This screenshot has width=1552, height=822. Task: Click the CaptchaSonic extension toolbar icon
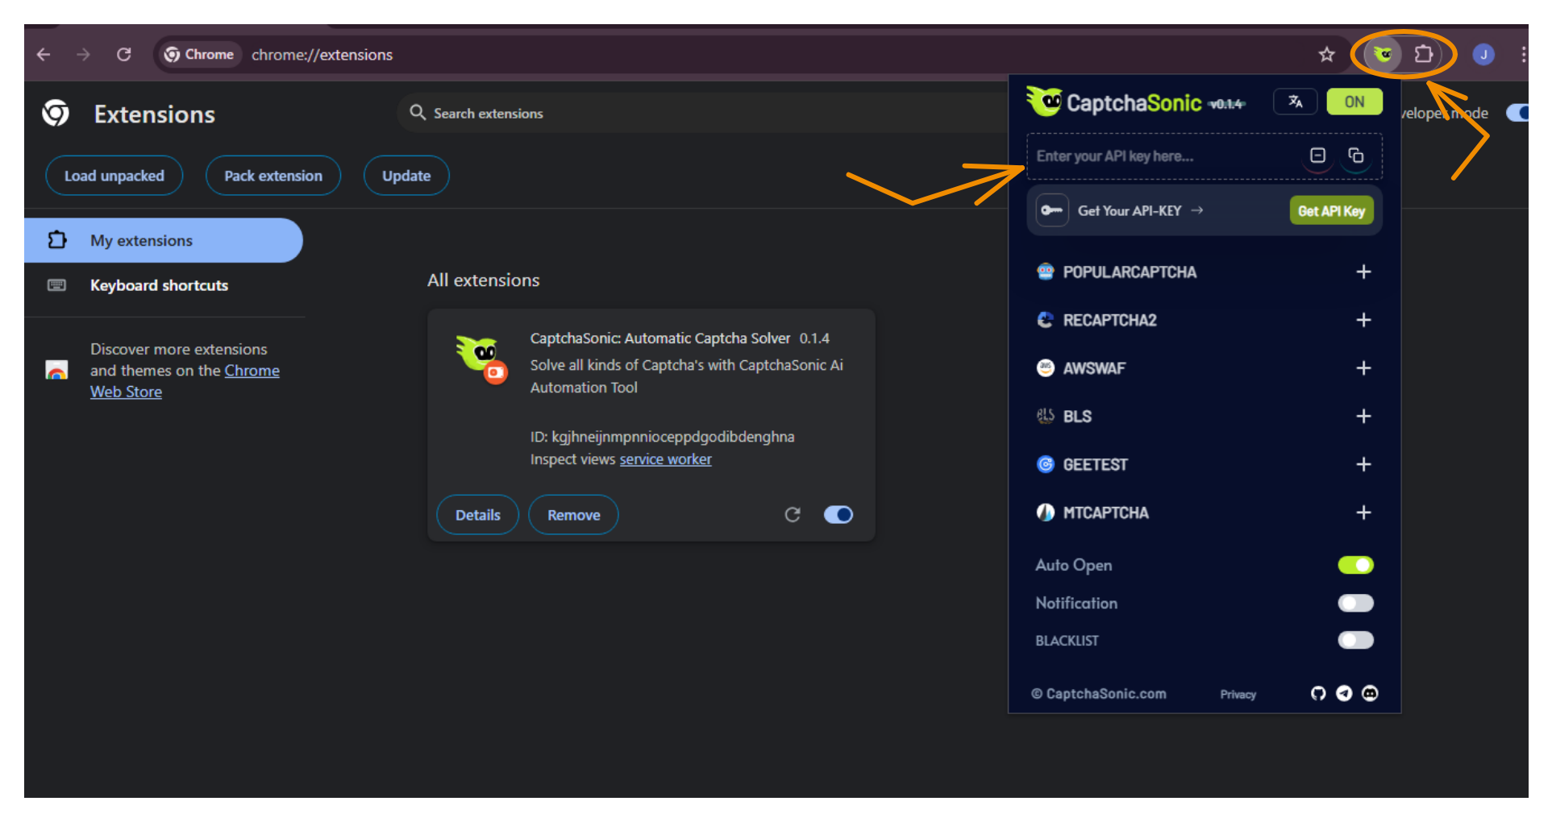[x=1383, y=55]
